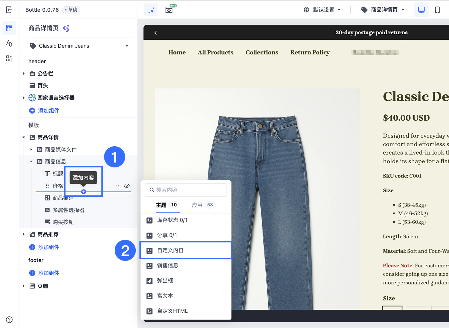Open the Classic Denim Jeans product dropdown
This screenshot has width=449, height=328.
click(x=79, y=46)
